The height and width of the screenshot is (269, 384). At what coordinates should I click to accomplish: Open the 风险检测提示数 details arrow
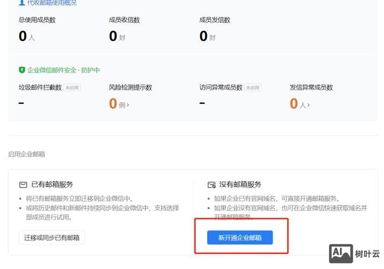coord(128,105)
